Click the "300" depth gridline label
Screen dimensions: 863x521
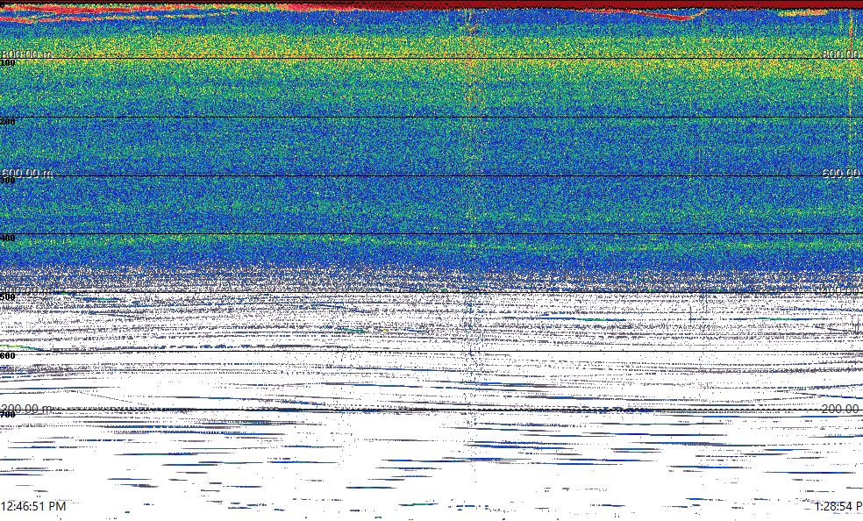8,181
